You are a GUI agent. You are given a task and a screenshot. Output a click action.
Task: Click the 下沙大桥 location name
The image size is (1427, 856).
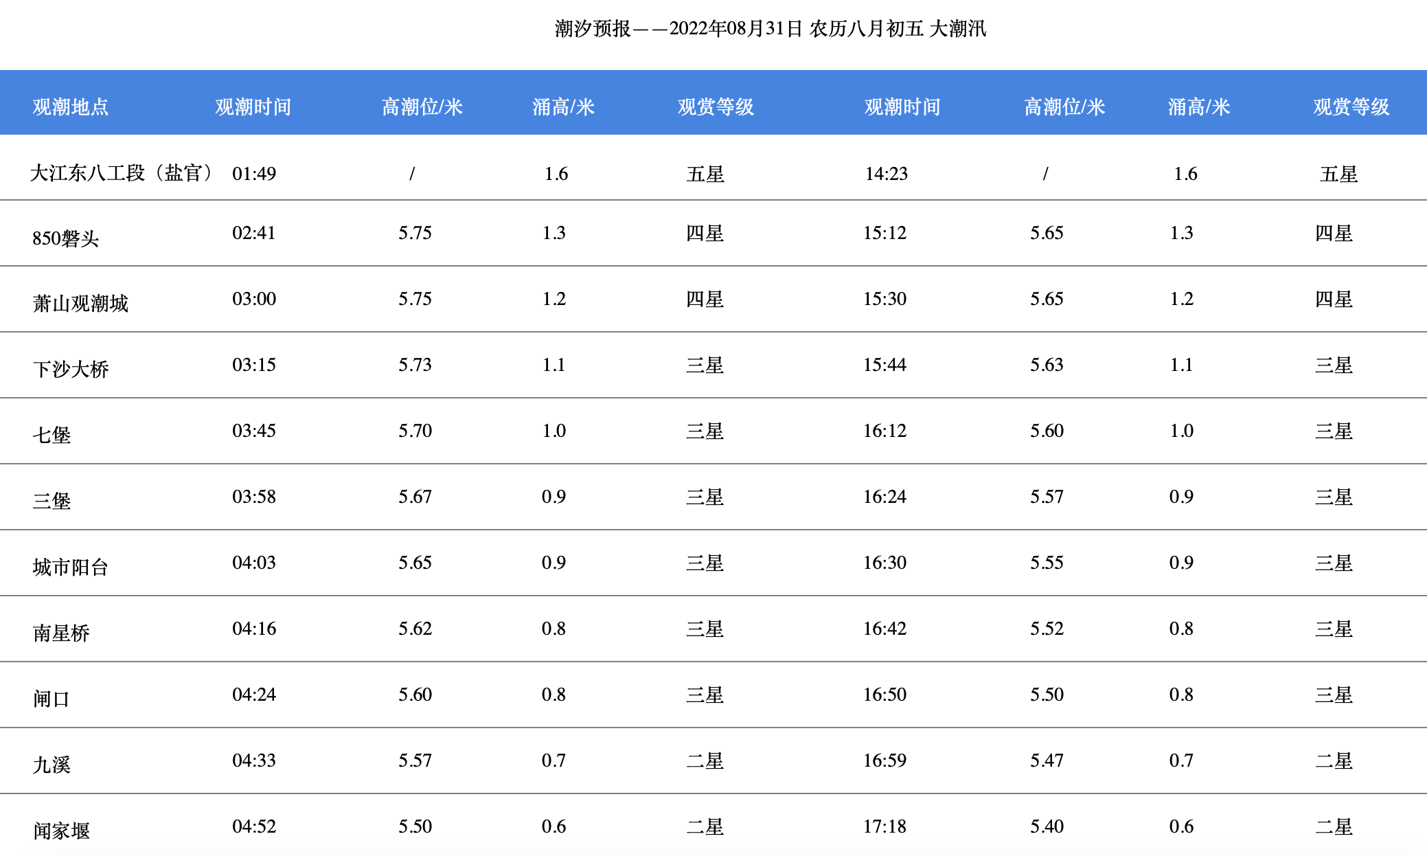[x=71, y=369]
